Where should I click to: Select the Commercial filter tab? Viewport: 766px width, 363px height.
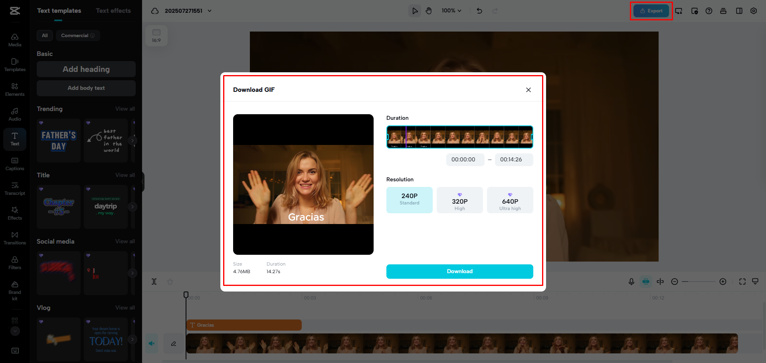click(77, 36)
